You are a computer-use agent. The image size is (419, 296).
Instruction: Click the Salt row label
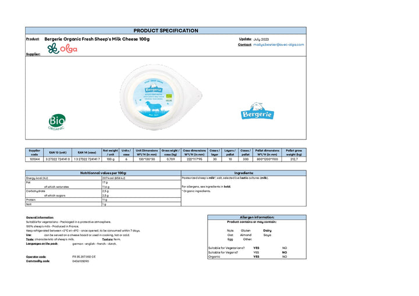[29, 204]
